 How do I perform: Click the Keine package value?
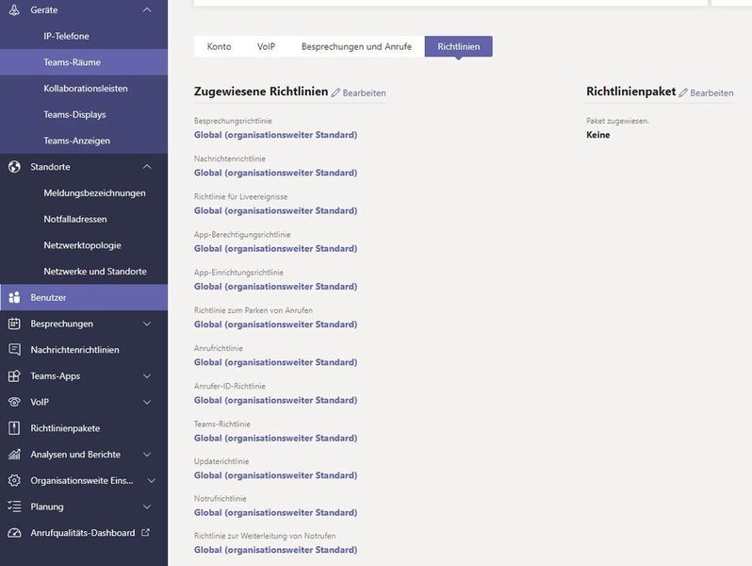[x=598, y=135]
